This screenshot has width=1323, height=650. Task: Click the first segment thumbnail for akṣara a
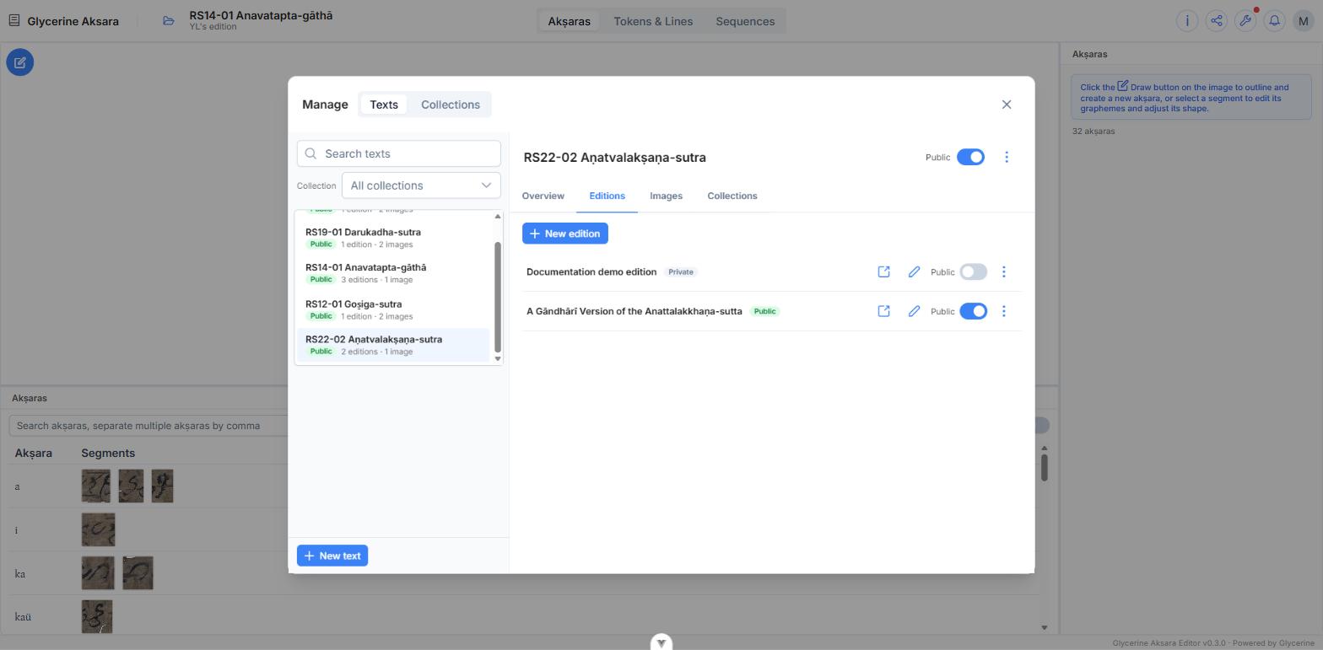click(96, 486)
